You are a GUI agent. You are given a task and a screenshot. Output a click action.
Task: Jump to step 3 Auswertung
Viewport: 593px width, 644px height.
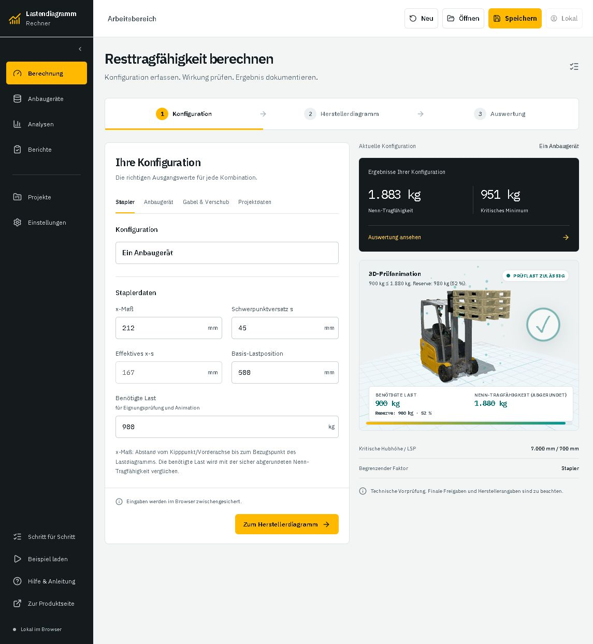[x=500, y=114]
